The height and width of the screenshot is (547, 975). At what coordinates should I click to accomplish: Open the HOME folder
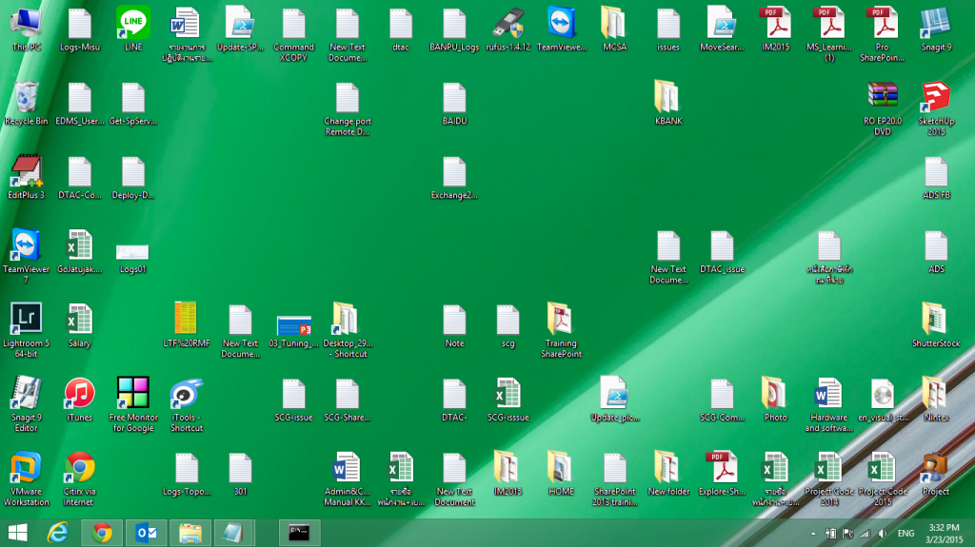561,473
